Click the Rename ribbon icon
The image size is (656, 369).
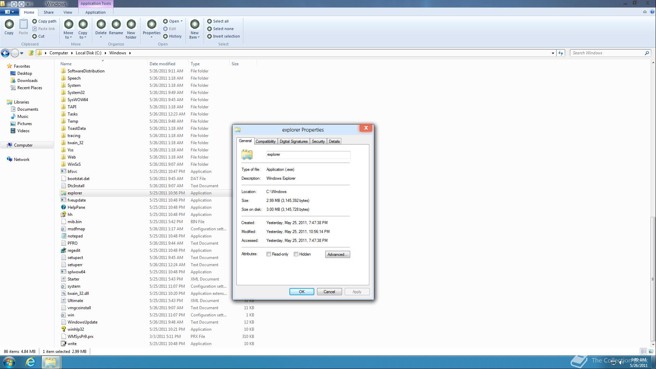coord(116,24)
